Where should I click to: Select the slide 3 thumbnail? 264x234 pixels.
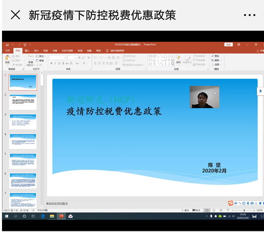click(23, 122)
